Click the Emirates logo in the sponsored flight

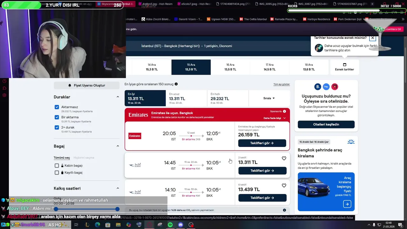[135, 136]
